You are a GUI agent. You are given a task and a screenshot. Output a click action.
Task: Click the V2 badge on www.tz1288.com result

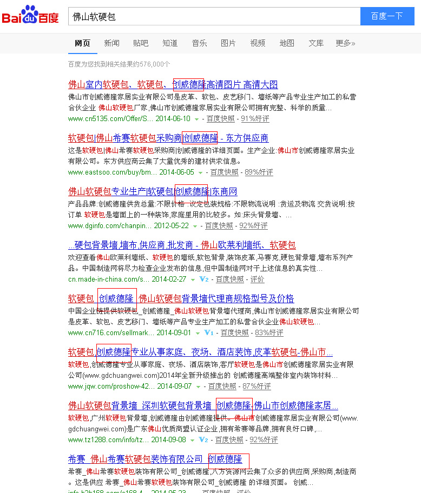[203, 439]
